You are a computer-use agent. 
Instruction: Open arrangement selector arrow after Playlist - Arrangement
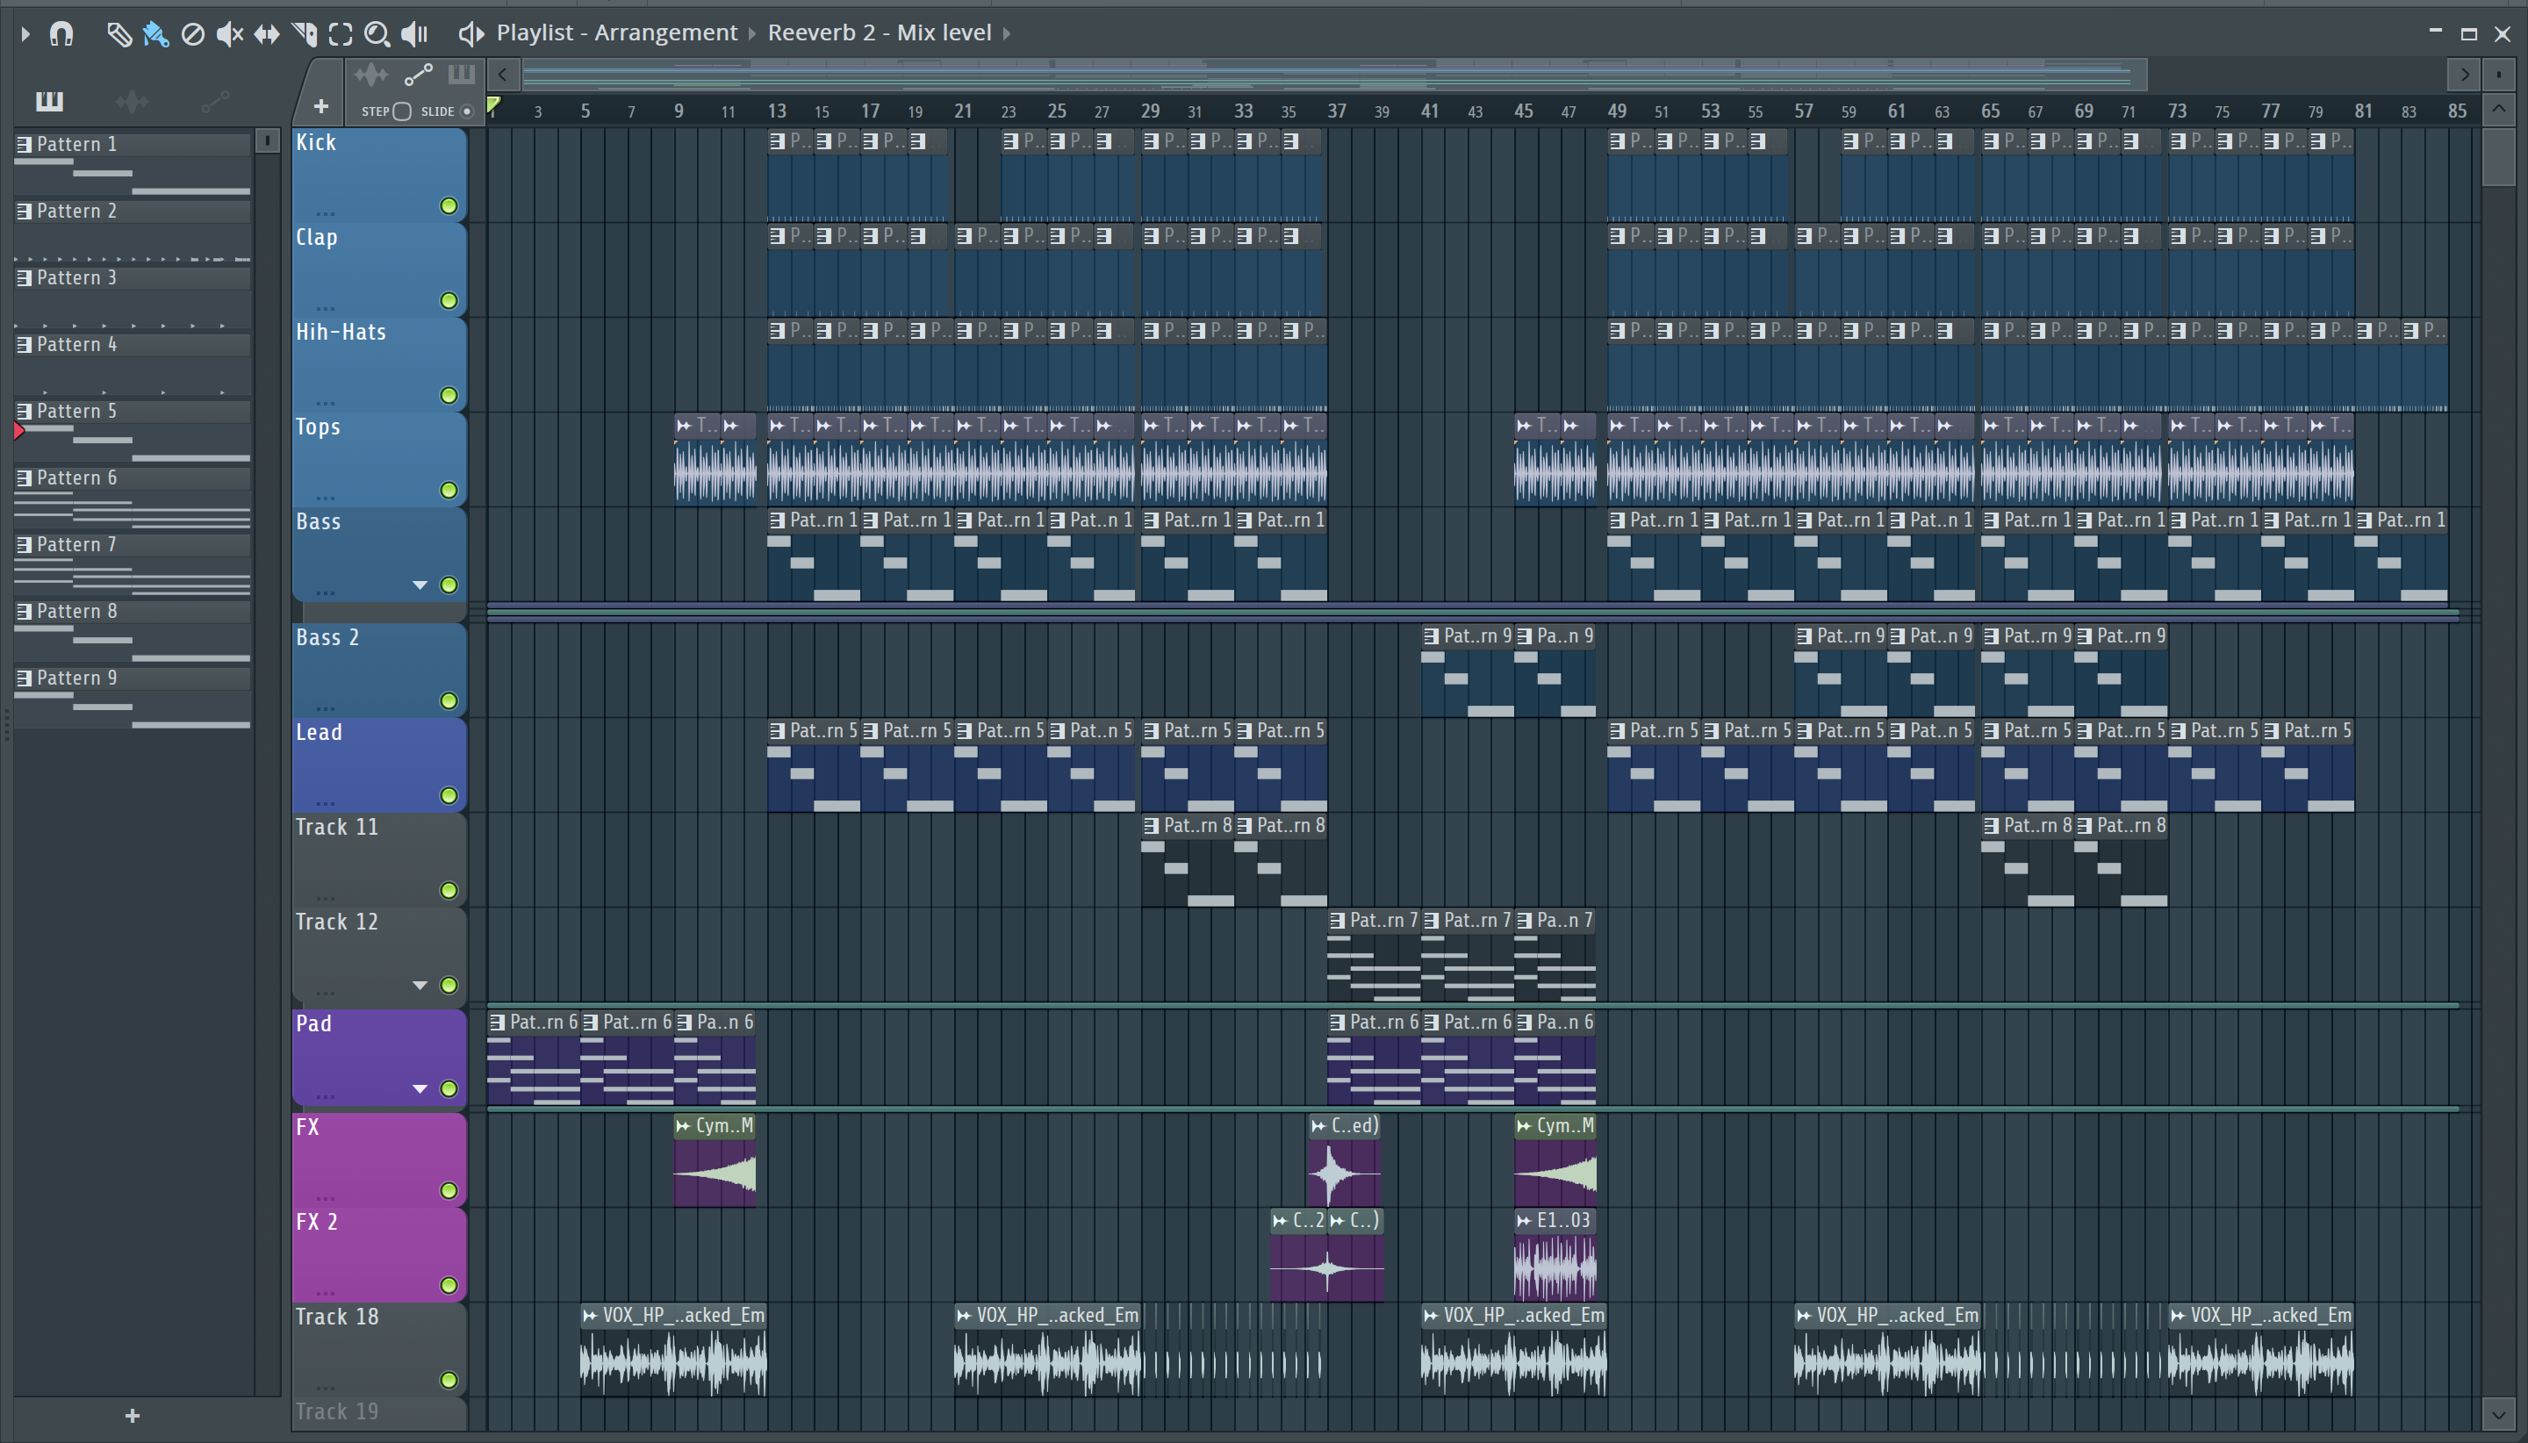[x=752, y=33]
